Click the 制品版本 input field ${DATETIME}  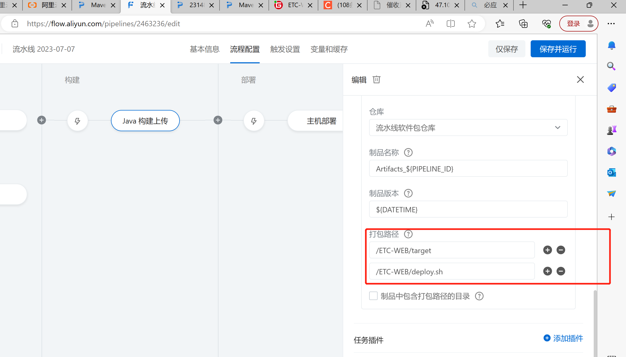[x=468, y=209]
